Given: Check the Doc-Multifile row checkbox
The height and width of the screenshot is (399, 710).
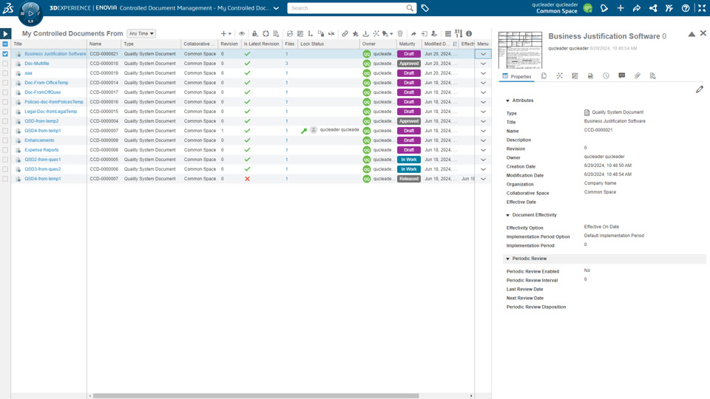Looking at the screenshot, I should (x=5, y=64).
